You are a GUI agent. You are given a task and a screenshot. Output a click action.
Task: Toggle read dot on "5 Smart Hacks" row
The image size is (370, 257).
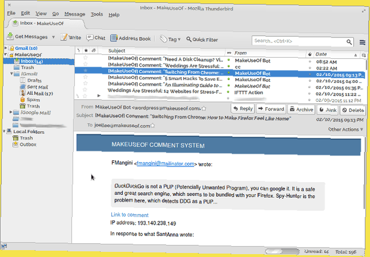(x=228, y=79)
